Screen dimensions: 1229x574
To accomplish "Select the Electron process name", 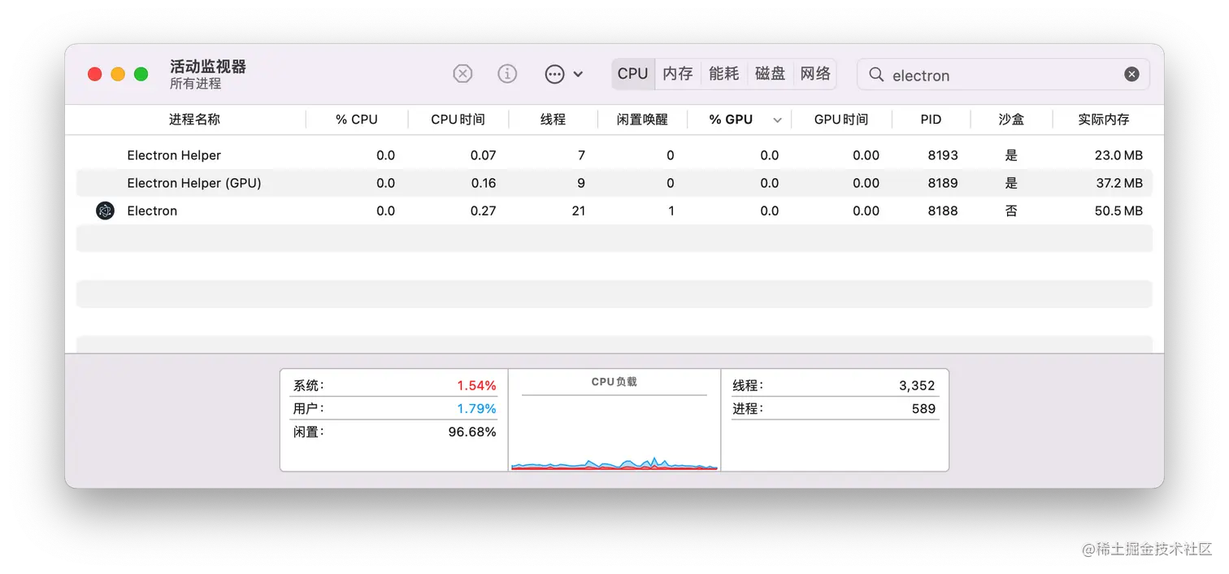I will (152, 211).
